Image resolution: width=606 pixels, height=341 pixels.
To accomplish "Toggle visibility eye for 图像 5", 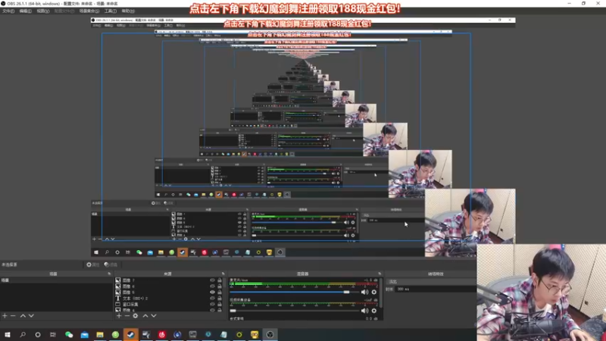I will (x=212, y=293).
